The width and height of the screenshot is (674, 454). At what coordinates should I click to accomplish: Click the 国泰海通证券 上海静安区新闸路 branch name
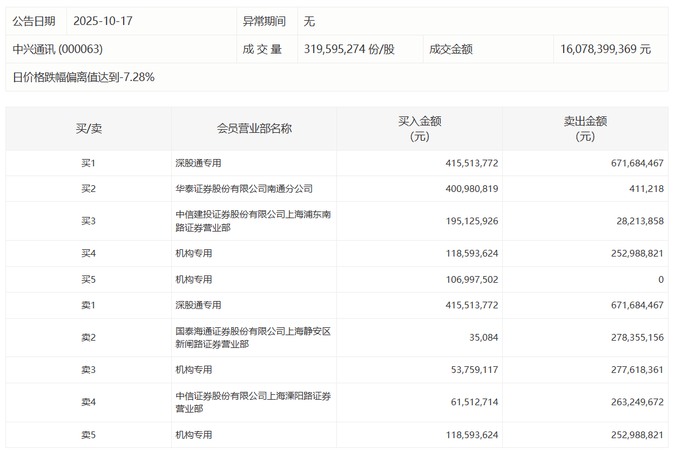(x=253, y=338)
